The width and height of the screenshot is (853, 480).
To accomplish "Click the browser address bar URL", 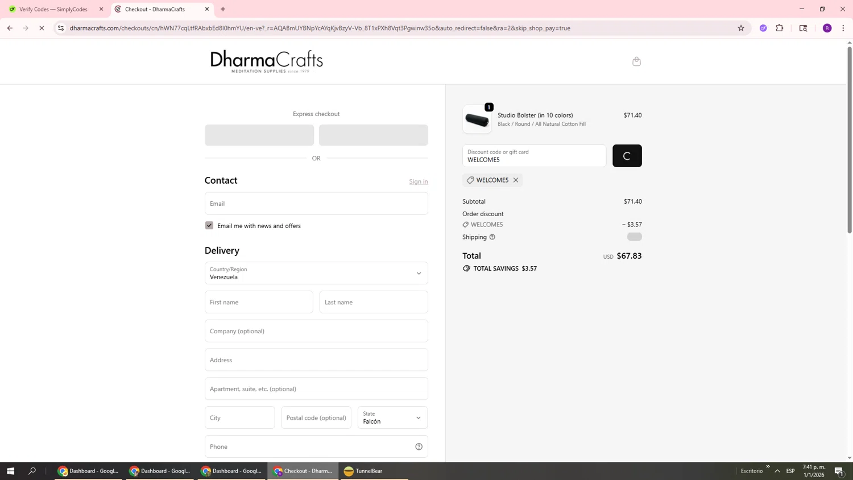I will coord(320,28).
